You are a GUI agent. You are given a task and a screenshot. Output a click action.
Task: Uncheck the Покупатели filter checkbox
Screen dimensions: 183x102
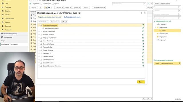click(31, 4)
